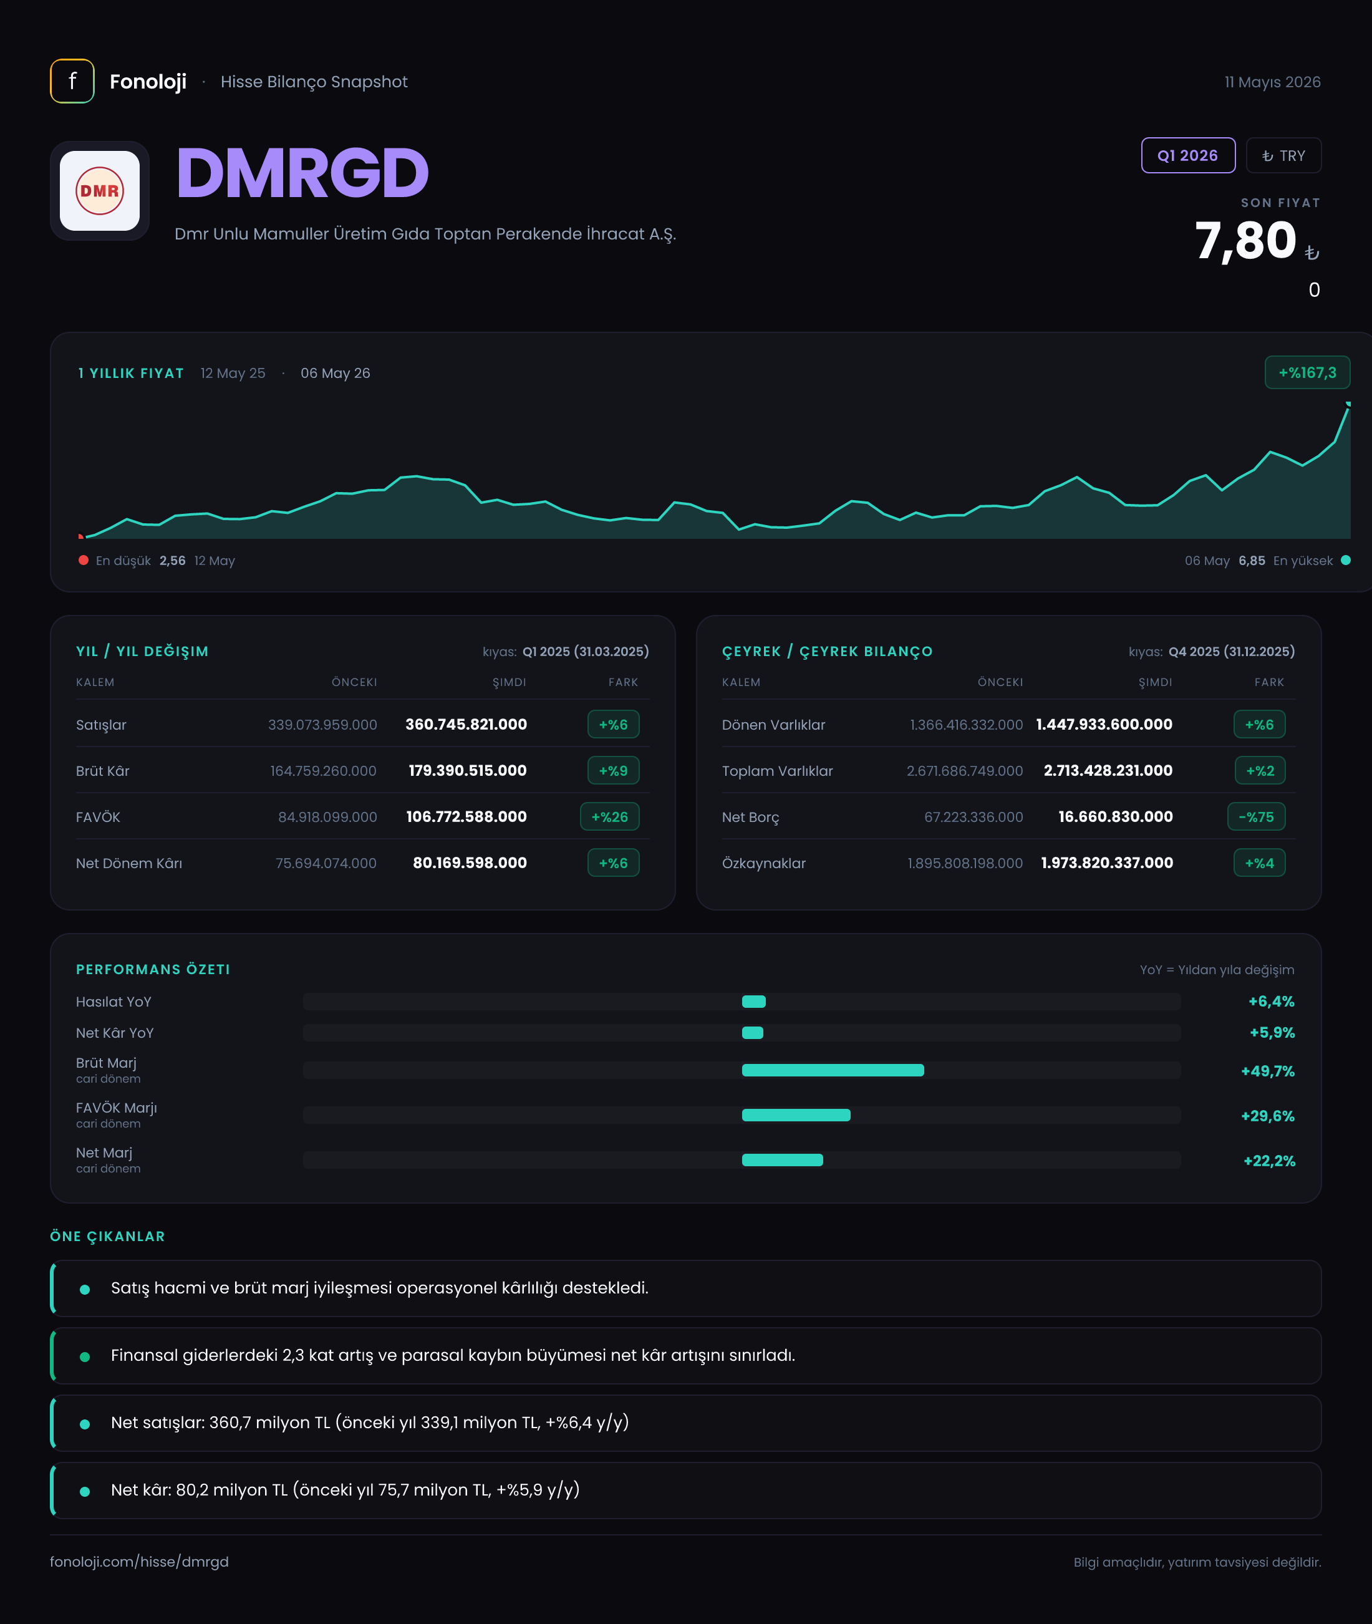This screenshot has height=1624, width=1372.
Task: Click the +6,4% Hasılat YoY value
Action: click(1271, 1002)
